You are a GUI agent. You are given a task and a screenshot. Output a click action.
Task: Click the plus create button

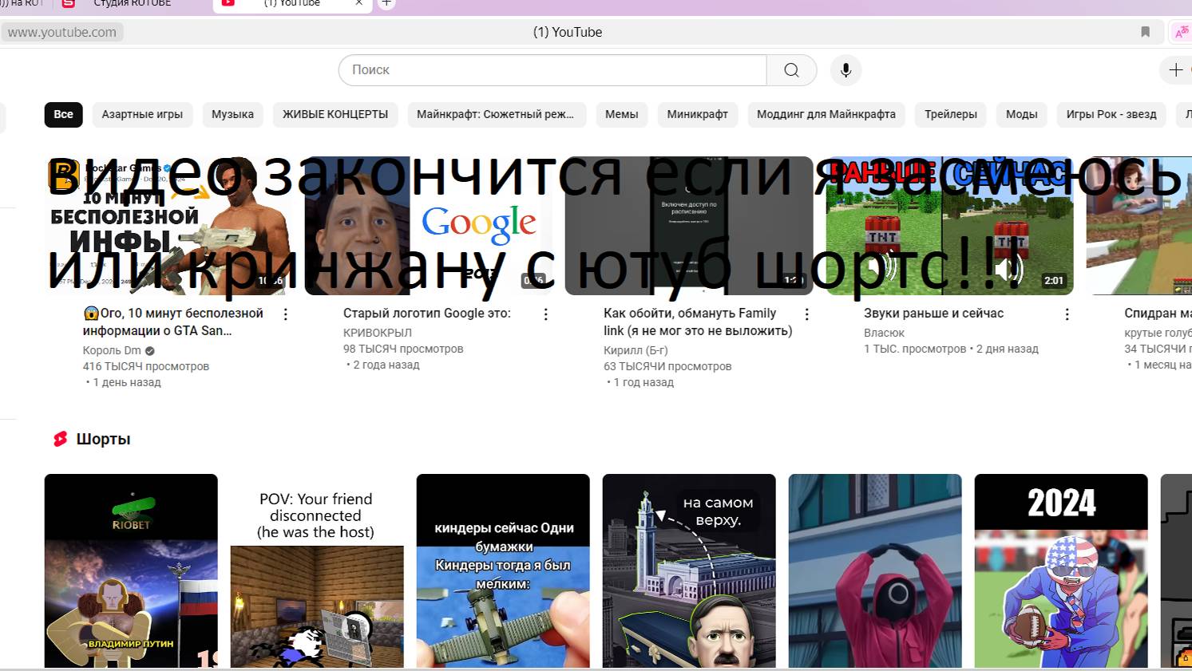point(1176,70)
